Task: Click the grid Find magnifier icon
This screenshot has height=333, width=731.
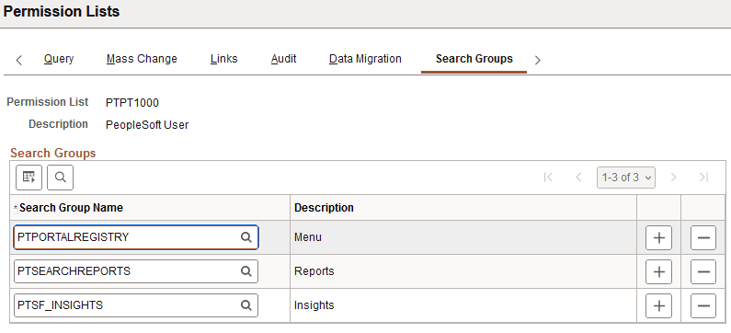Action: click(x=60, y=178)
